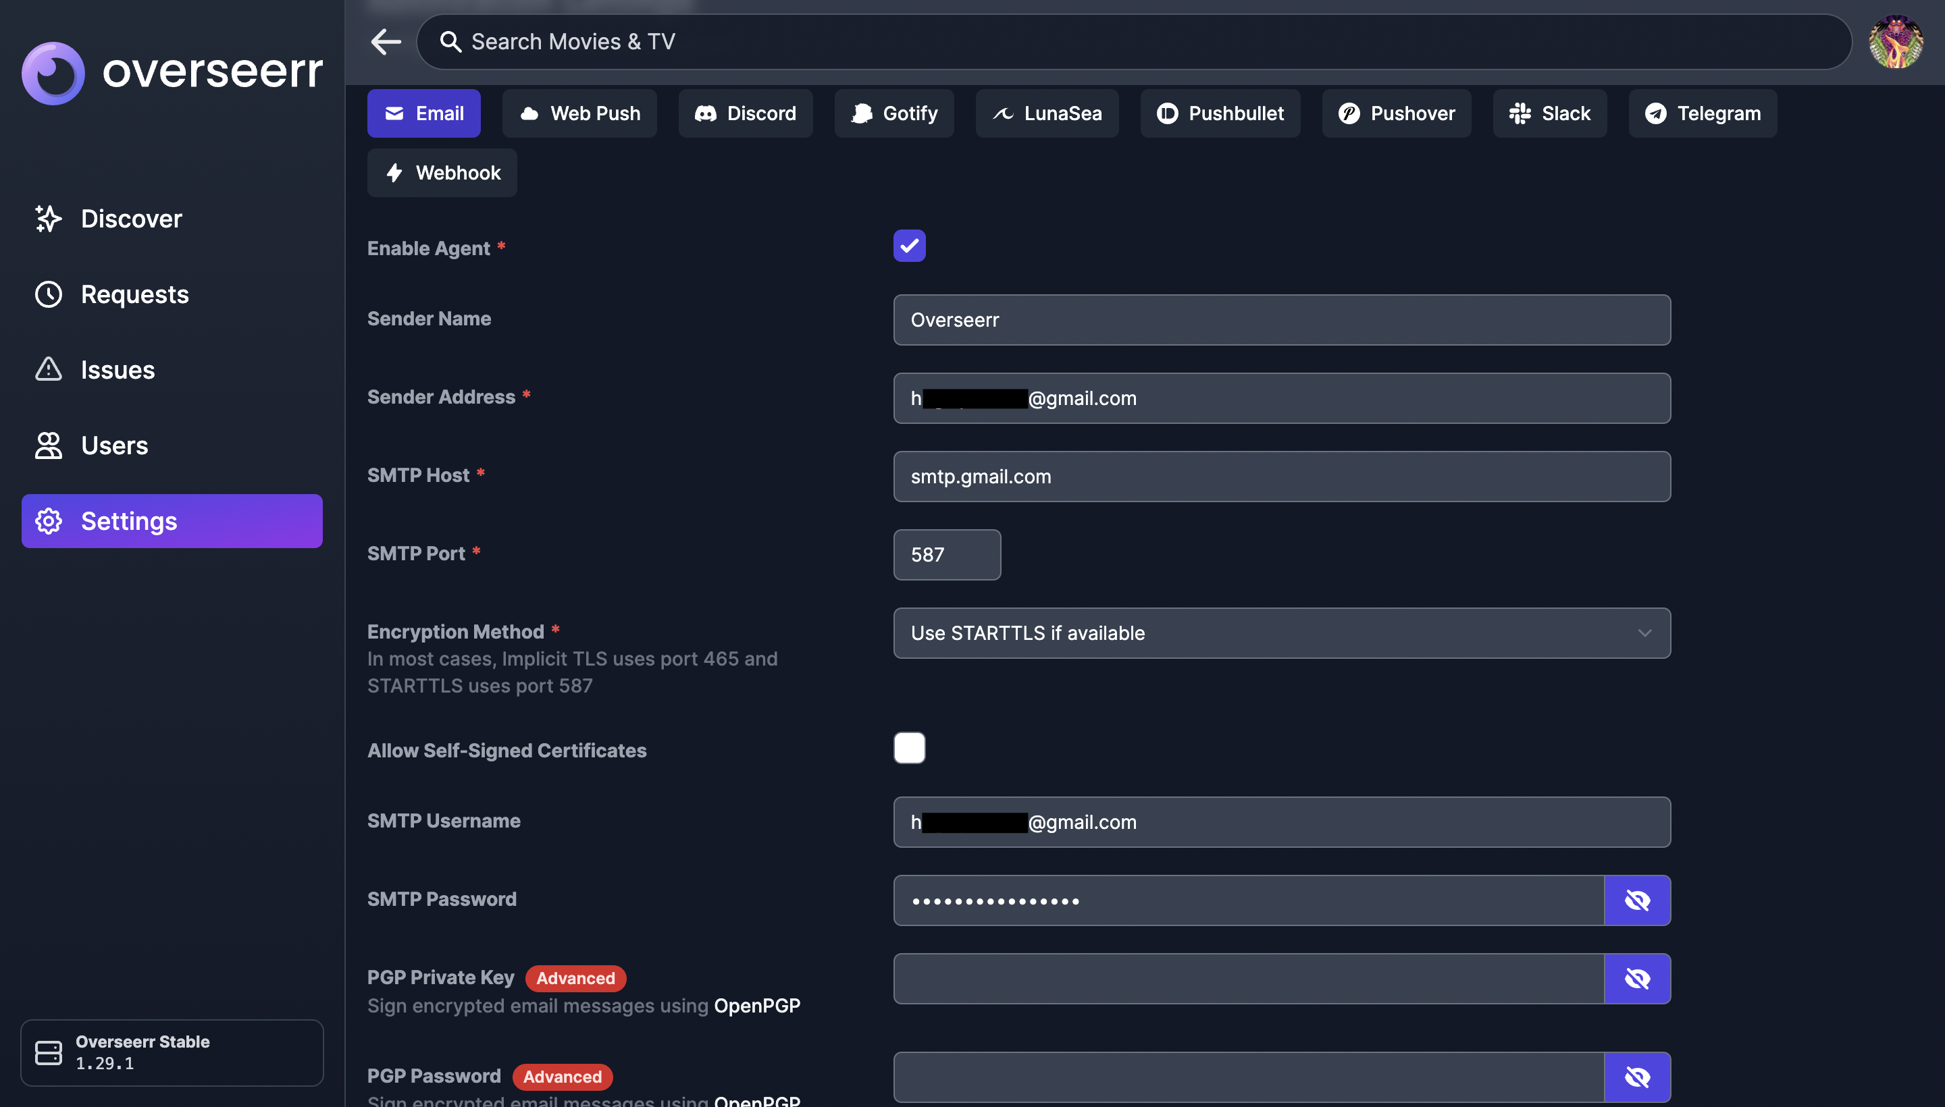Open the Webhook notification settings

442,173
